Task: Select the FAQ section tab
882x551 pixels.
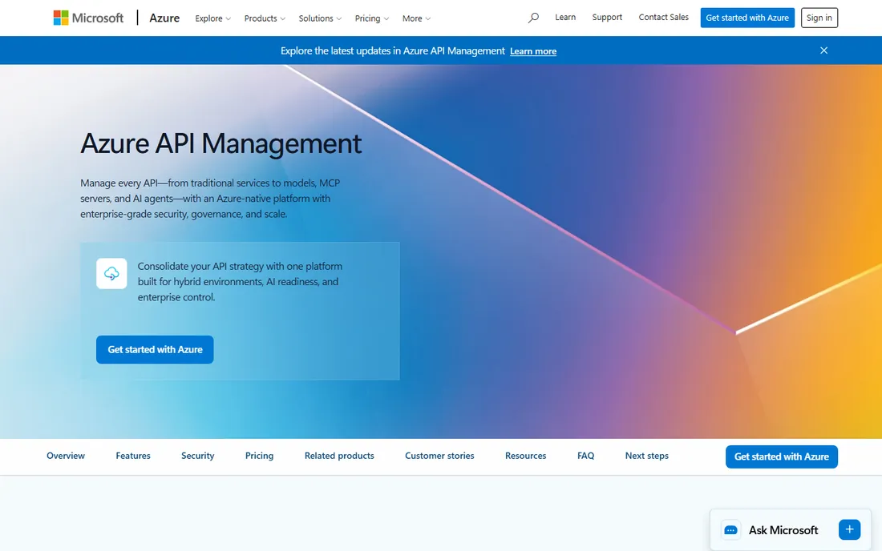Action: point(585,456)
